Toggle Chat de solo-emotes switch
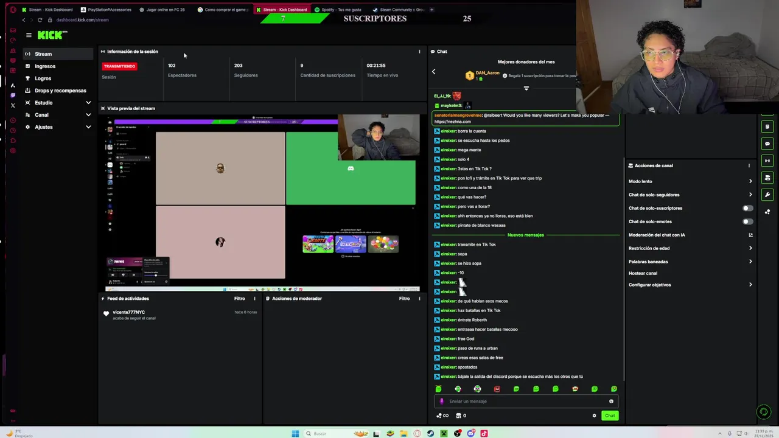This screenshot has height=438, width=779. [x=747, y=221]
